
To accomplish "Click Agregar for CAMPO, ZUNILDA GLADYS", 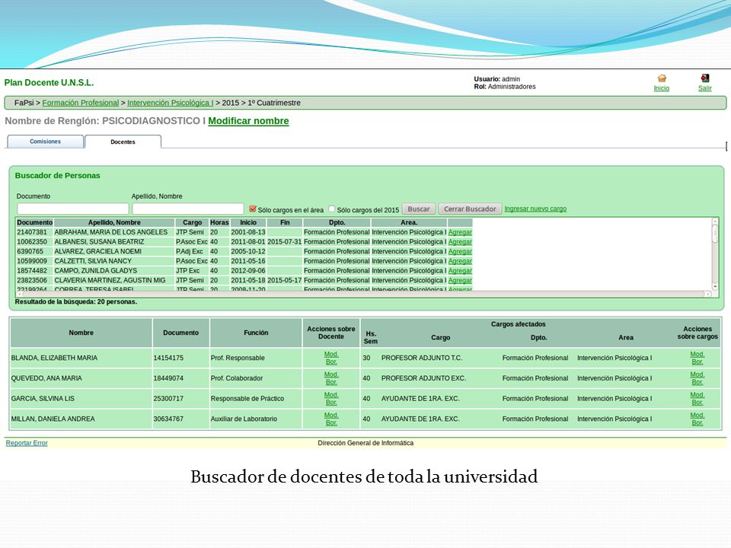I will point(460,271).
